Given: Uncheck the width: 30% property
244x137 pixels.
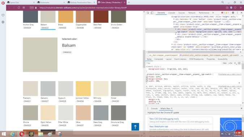Looking at the screenshot, I should 147,81.
